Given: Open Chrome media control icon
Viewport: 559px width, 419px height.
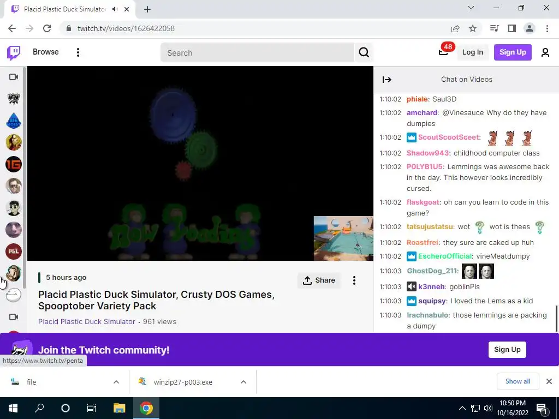Looking at the screenshot, I should (495, 28).
